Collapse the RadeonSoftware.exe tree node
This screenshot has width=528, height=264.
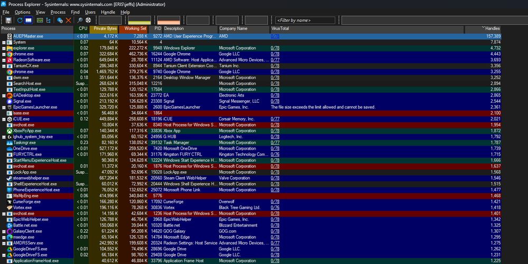(x=4, y=60)
